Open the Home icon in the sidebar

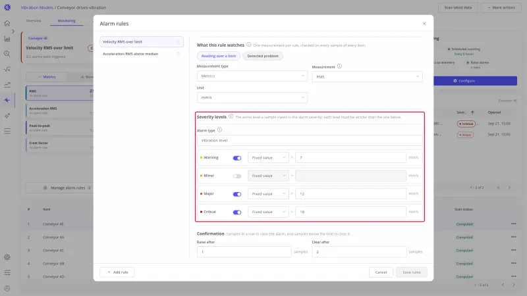pyautogui.click(x=7, y=23)
